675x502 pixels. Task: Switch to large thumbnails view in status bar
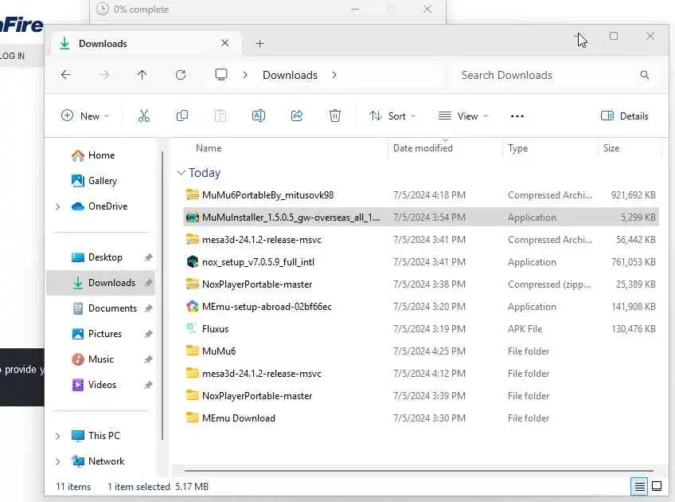[657, 487]
